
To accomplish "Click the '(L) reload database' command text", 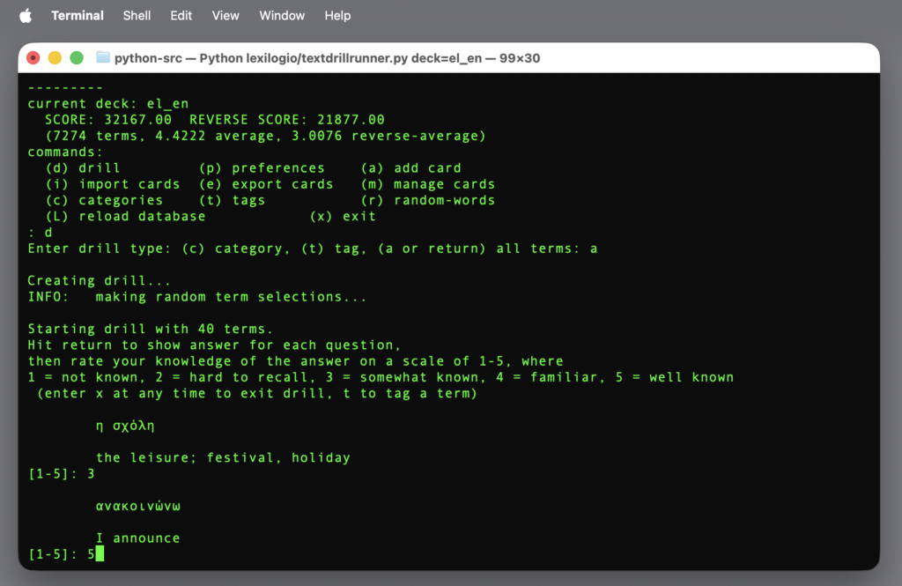I will click(x=125, y=217).
